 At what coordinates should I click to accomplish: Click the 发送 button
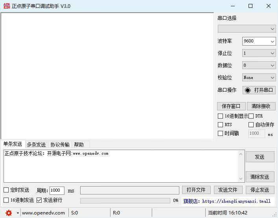coord(260,157)
